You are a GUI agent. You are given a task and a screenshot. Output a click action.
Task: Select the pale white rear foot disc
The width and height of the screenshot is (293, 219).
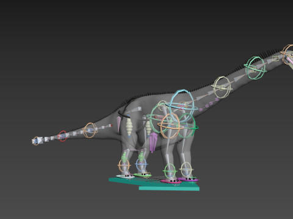click(125, 176)
